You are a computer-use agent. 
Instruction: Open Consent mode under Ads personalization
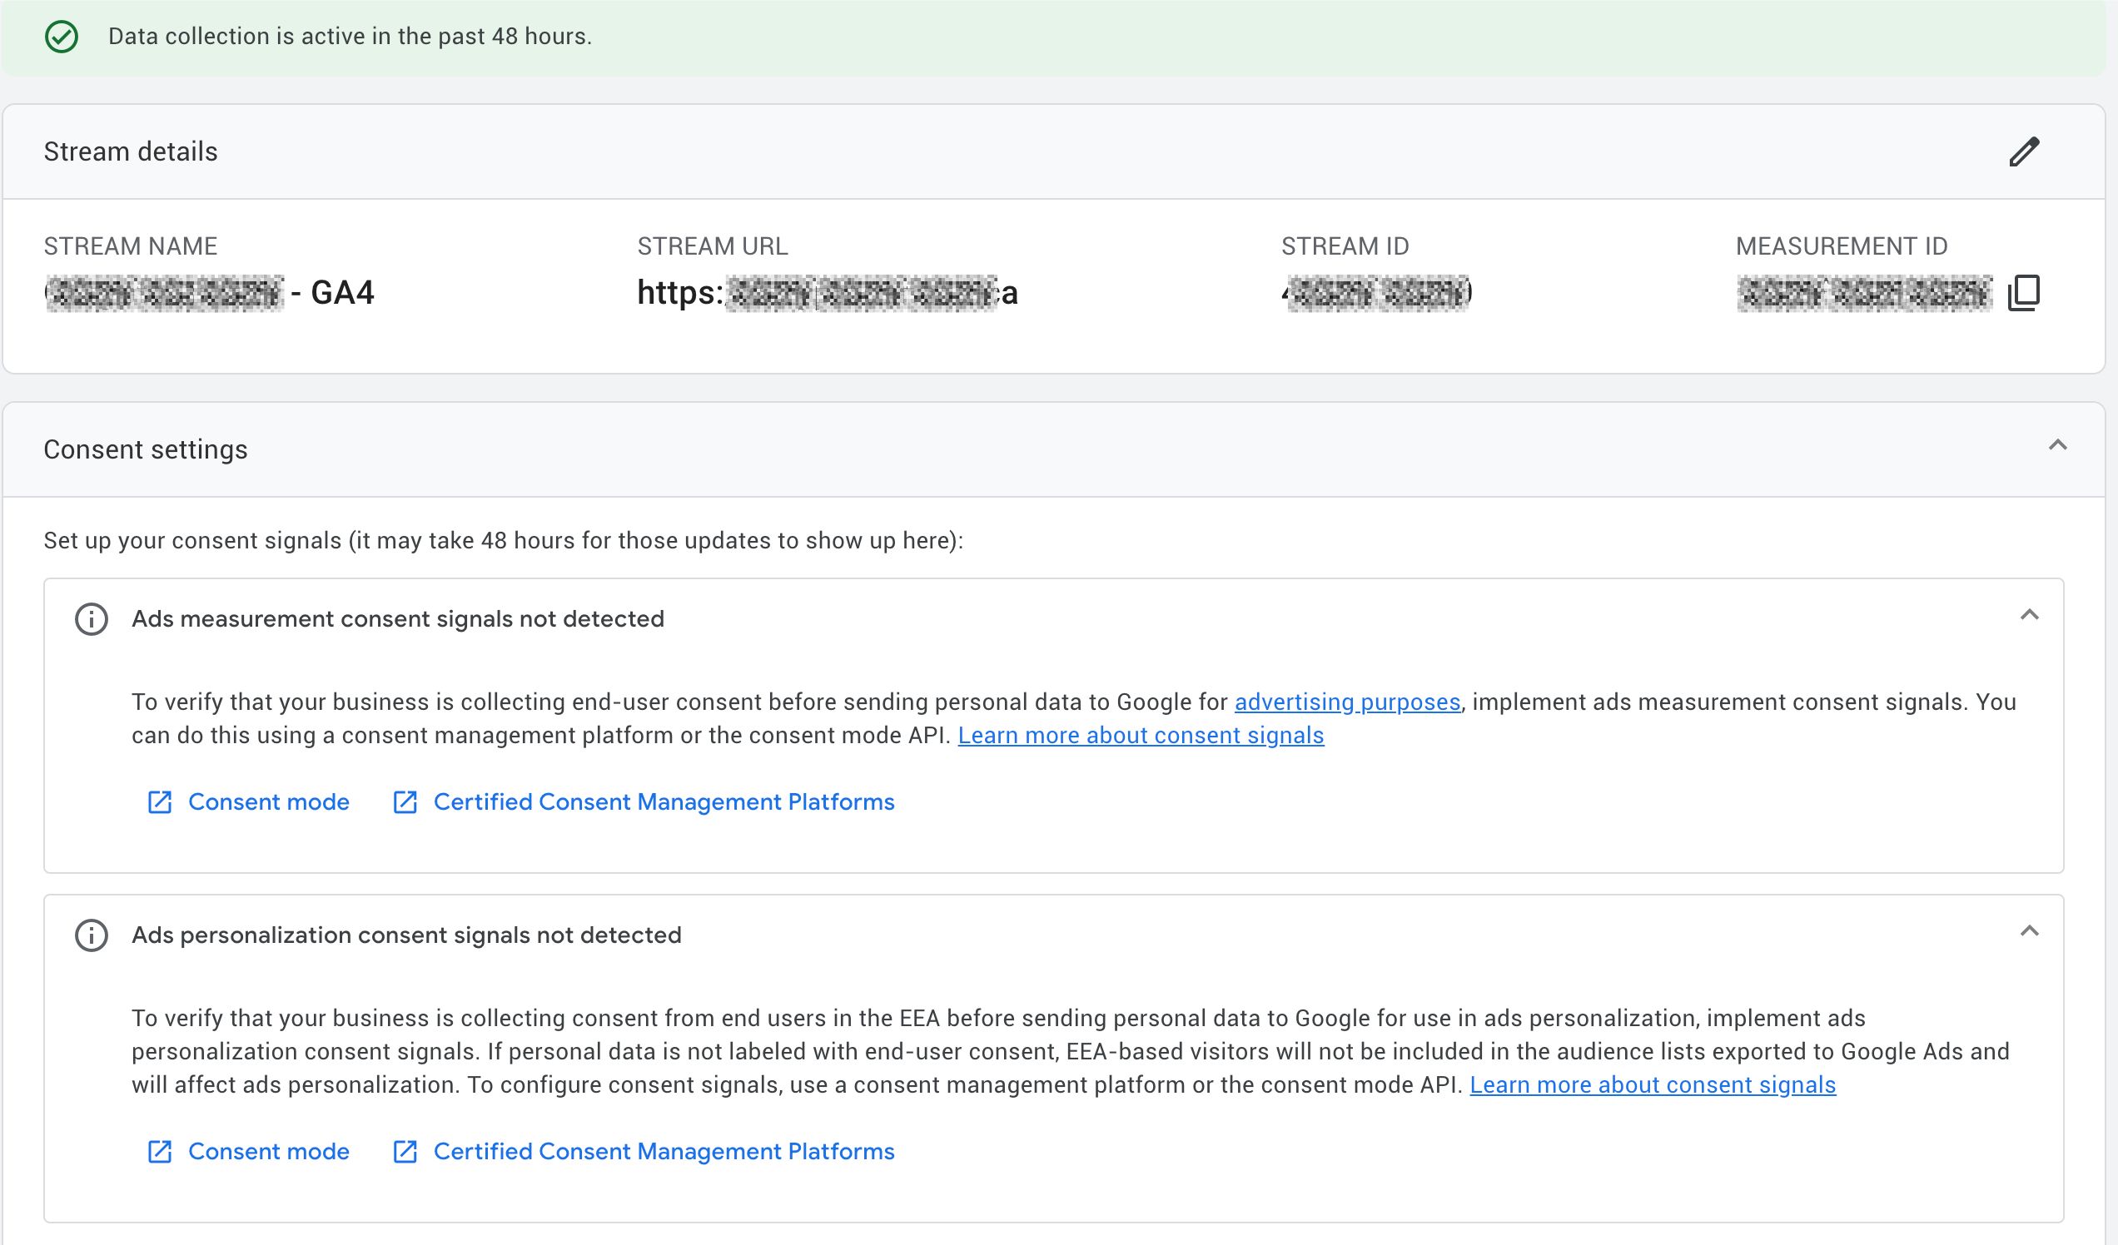[268, 1152]
